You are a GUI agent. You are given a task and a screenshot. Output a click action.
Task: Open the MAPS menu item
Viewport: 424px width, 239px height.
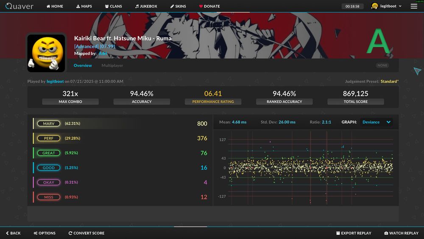point(84,6)
